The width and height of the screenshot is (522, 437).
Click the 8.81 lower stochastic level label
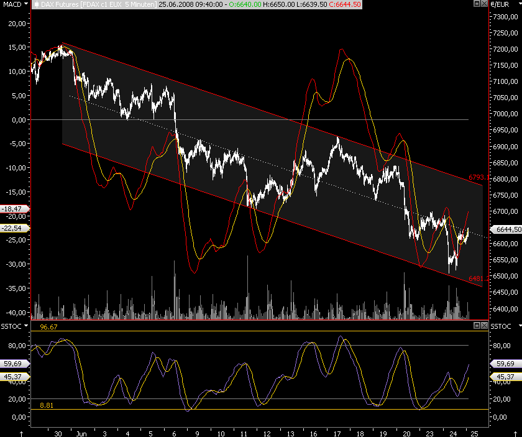pyautogui.click(x=47, y=405)
